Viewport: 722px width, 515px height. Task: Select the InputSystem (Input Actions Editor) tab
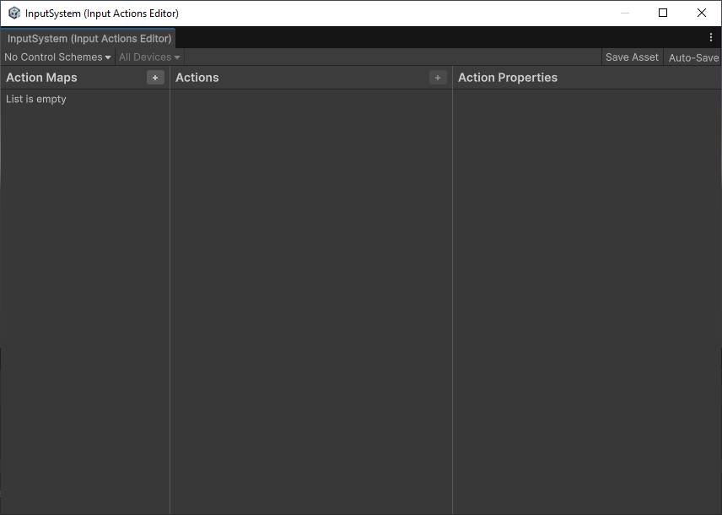[89, 39]
